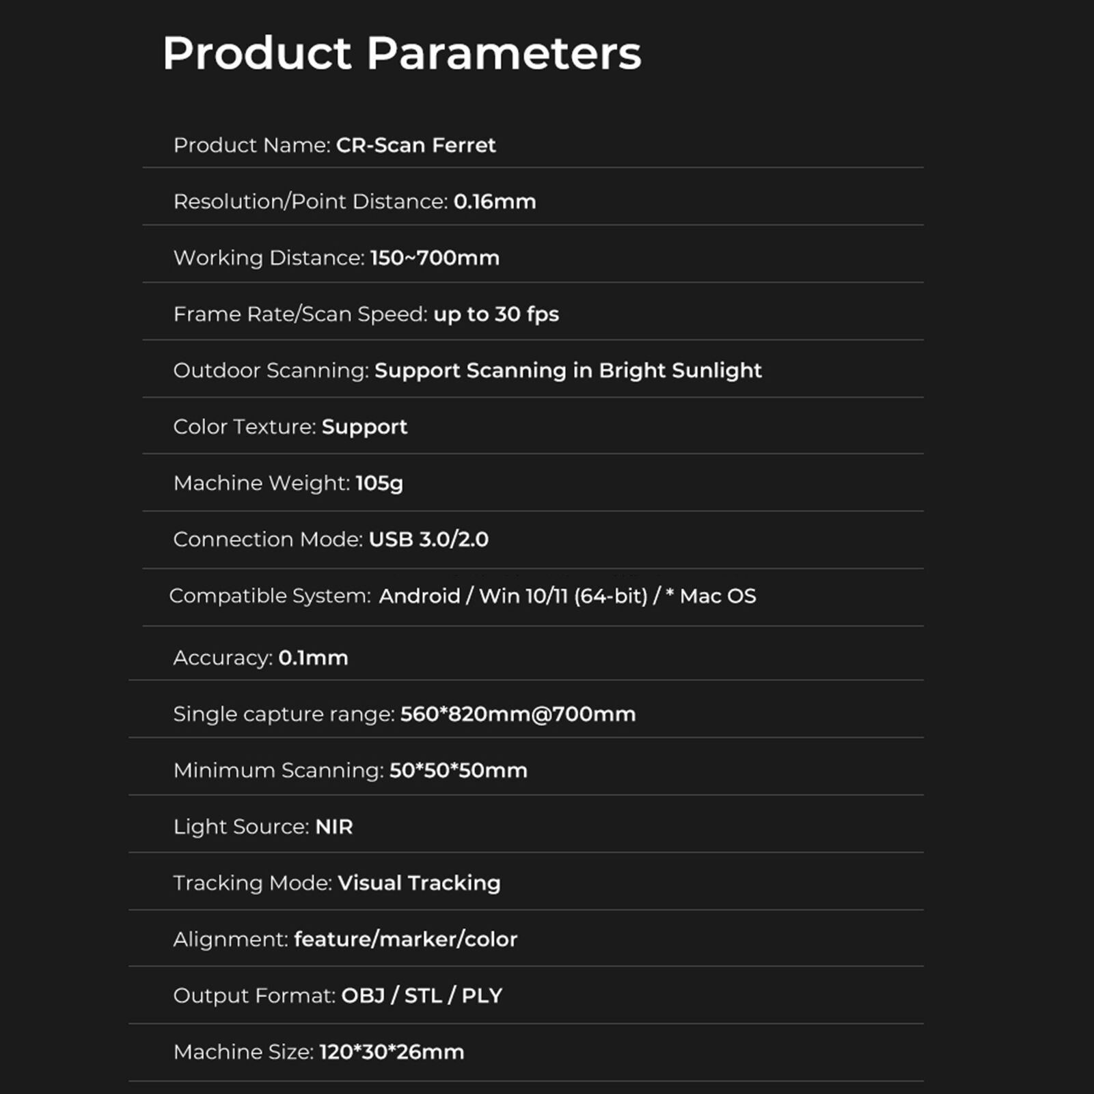
Task: Select the 560*820mm@700mm capture range
Action: tap(518, 714)
